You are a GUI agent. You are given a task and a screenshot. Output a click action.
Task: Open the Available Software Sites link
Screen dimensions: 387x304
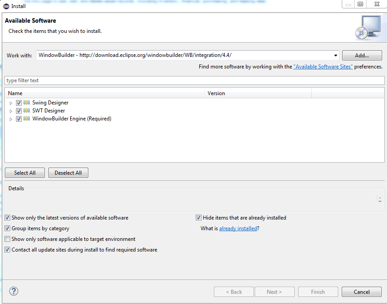coord(323,67)
